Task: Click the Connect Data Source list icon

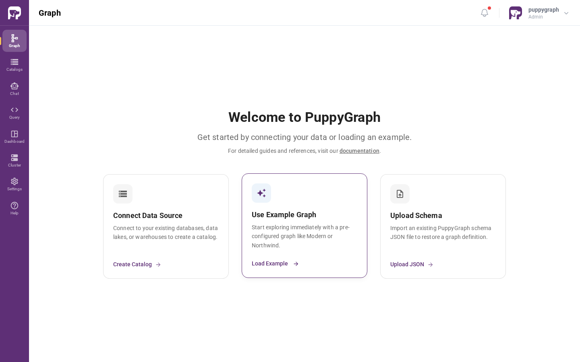Action: [x=123, y=194]
